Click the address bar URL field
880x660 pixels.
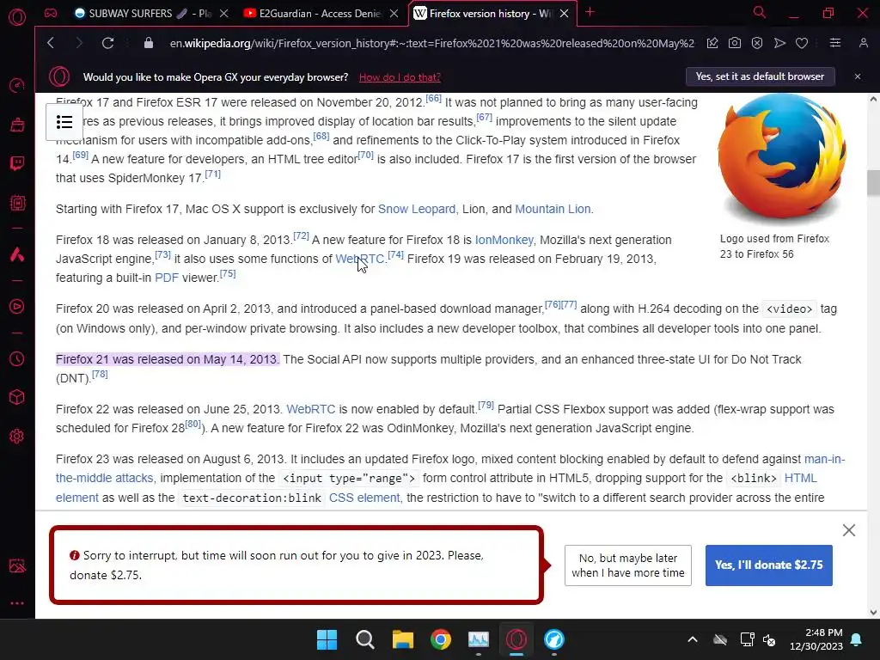tap(431, 43)
